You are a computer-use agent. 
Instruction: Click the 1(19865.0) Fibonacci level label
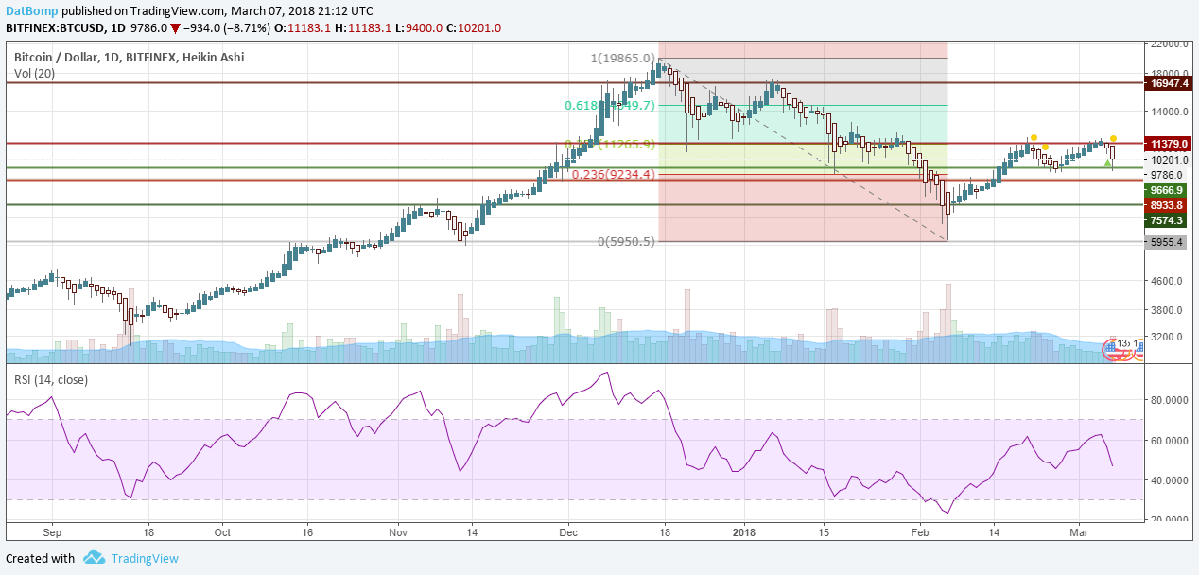coord(623,59)
